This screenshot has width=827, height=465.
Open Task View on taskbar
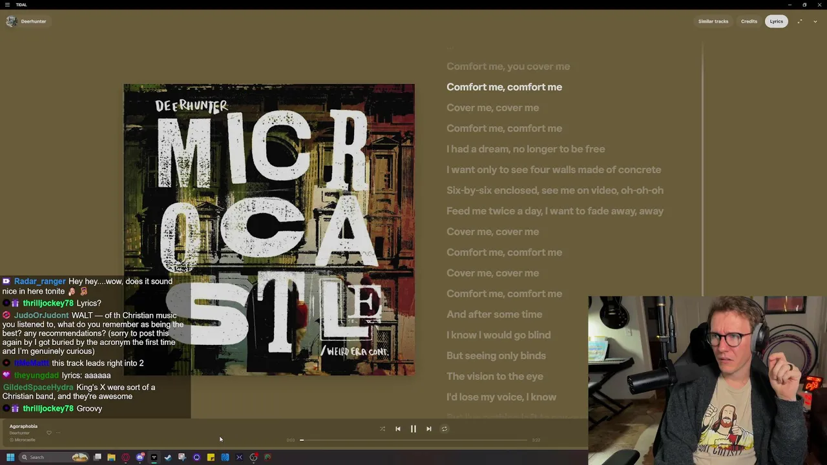click(97, 457)
